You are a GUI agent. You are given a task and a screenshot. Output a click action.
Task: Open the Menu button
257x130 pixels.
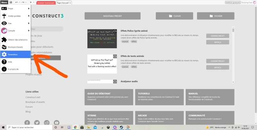pos(4,3)
